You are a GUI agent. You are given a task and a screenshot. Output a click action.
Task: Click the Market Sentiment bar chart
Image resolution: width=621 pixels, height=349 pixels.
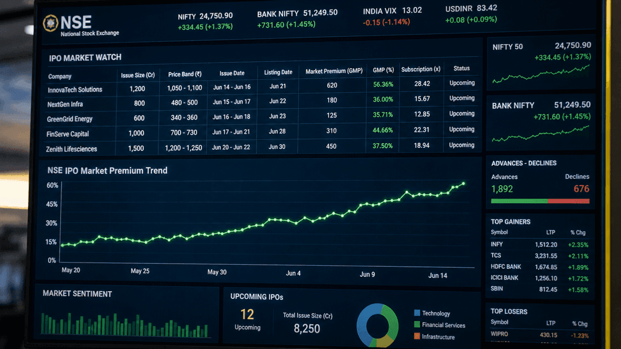[126, 324]
